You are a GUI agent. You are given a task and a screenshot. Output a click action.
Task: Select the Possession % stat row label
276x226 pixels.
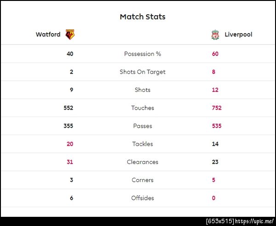point(143,54)
